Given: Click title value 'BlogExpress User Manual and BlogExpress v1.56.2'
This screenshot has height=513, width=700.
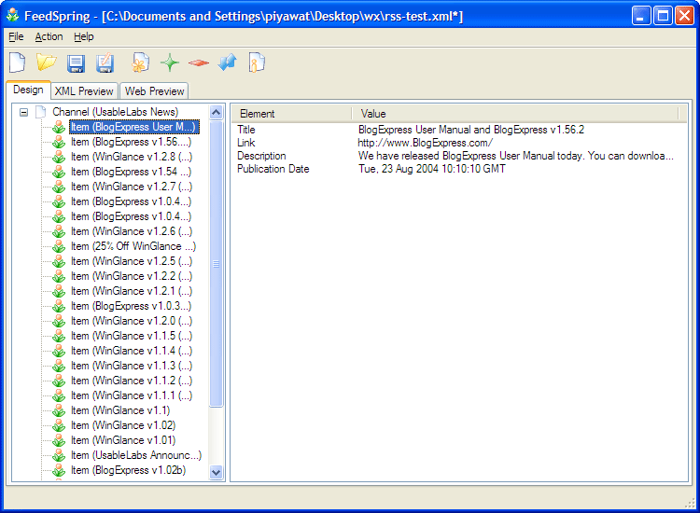Looking at the screenshot, I should click(x=471, y=130).
